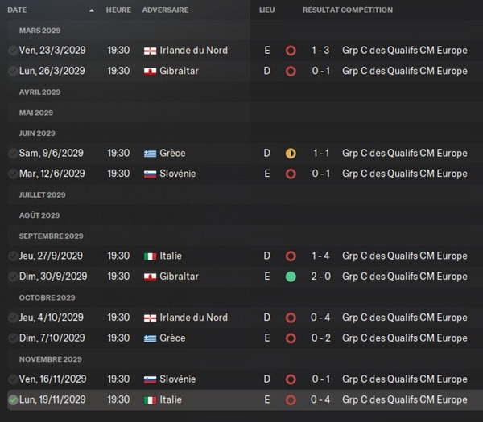Sort by the RÉSULTAT column header
This screenshot has height=422, width=483.
click(x=320, y=10)
